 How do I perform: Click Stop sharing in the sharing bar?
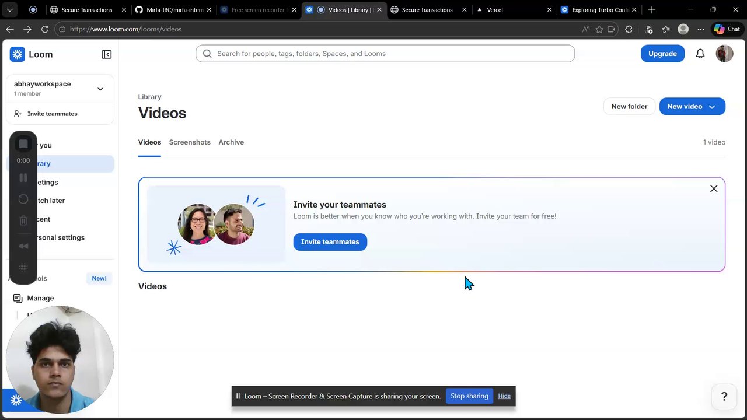pyautogui.click(x=469, y=396)
